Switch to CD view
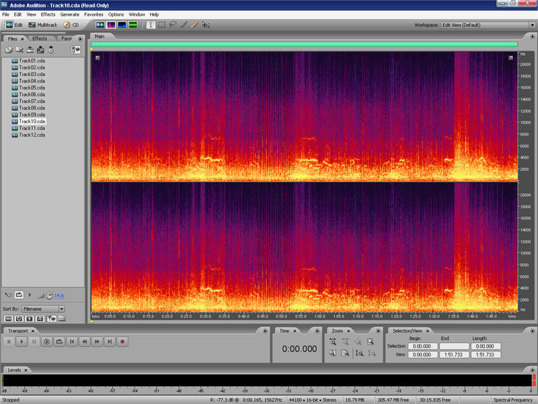The image size is (538, 404). coord(71,25)
